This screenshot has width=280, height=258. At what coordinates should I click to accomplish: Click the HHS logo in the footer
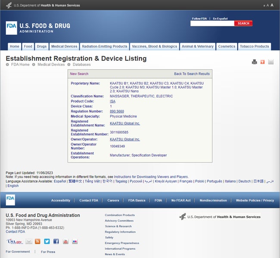[220, 217]
